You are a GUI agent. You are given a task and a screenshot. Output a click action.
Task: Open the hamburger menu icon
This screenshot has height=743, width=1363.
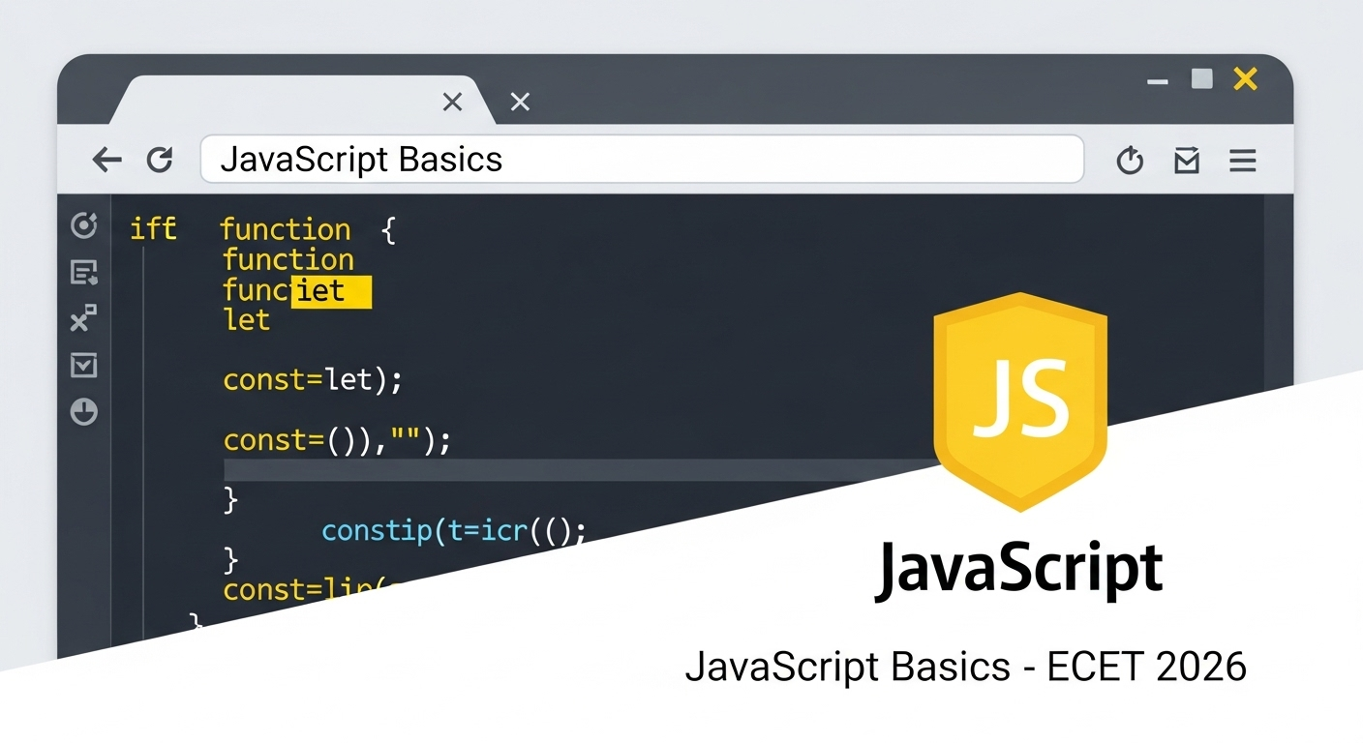pos(1243,161)
